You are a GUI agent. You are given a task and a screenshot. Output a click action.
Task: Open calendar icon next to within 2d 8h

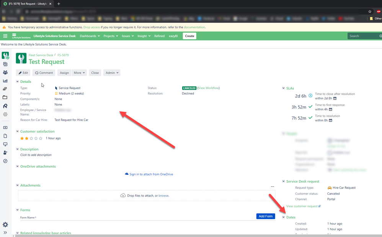pos(335,98)
